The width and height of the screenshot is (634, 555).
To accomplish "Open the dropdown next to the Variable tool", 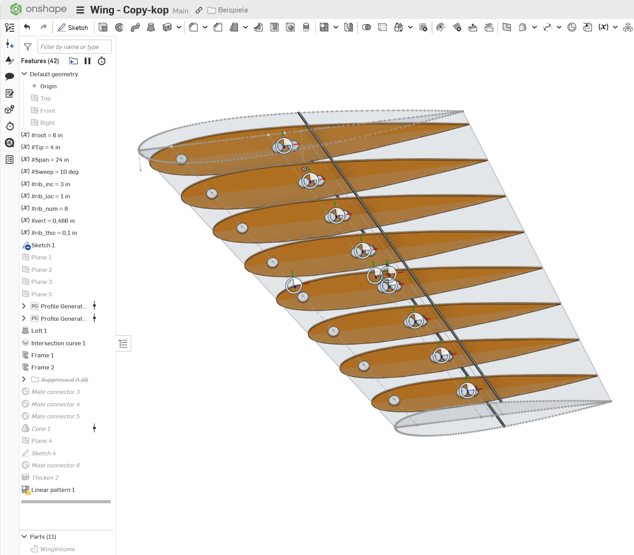I will click(x=615, y=27).
